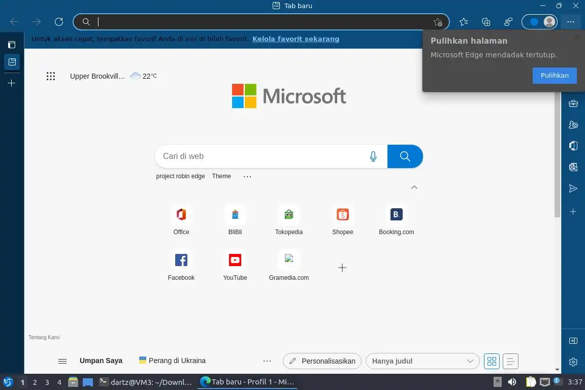Close the 'Pulihkan halaman' popup
The image size is (585, 390).
(577, 37)
